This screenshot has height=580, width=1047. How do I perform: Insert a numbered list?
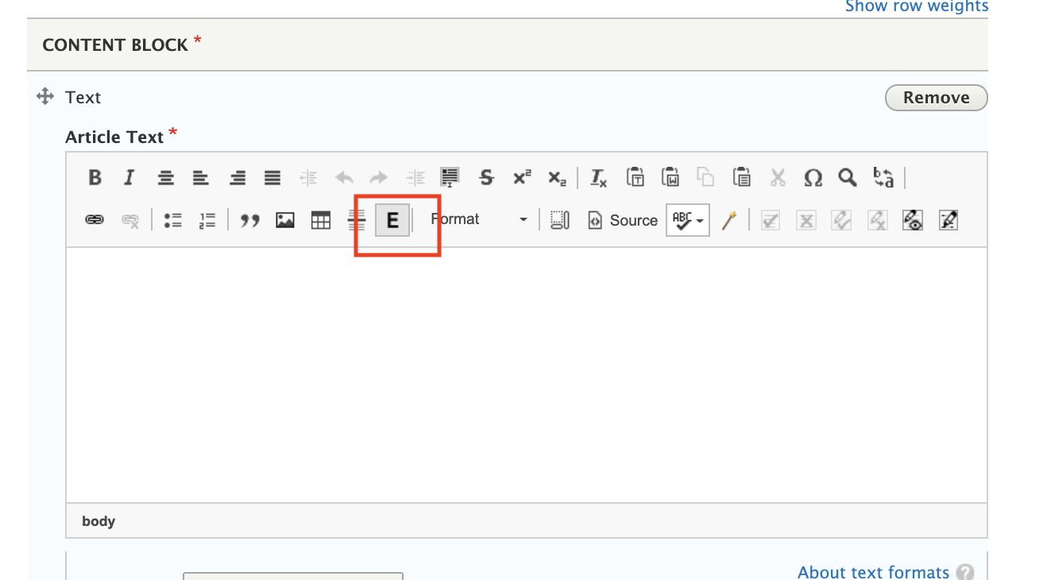207,220
